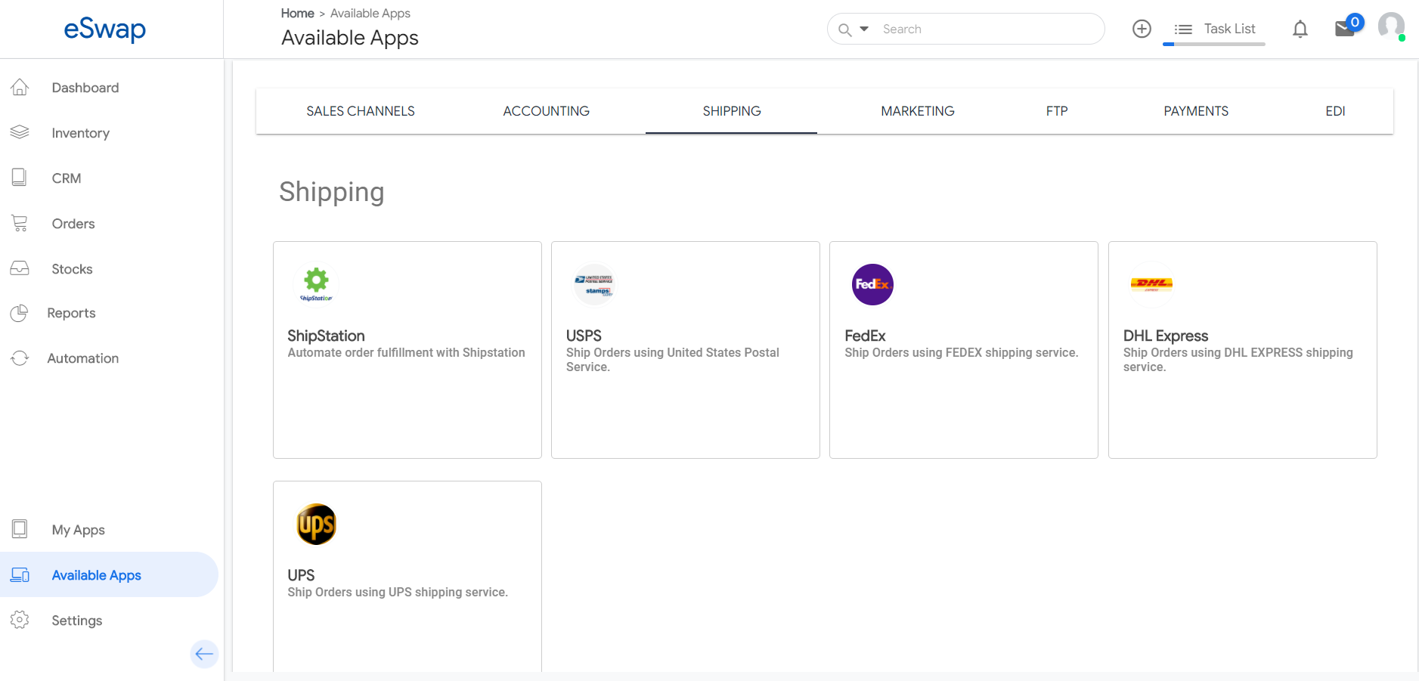
Task: Click 'Ship Orders using United States Postal Service.' text
Action: [x=673, y=360]
